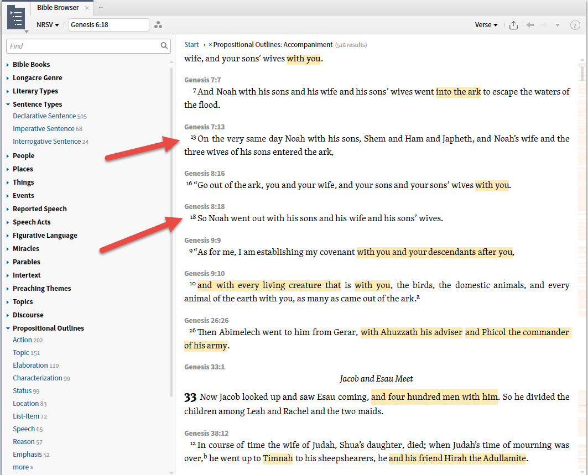
Task: Click the more link under Propositional Outlines
Action: pos(22,467)
